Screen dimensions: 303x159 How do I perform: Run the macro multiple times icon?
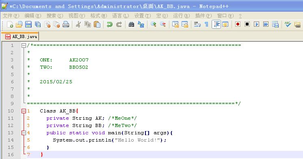coord(266,24)
